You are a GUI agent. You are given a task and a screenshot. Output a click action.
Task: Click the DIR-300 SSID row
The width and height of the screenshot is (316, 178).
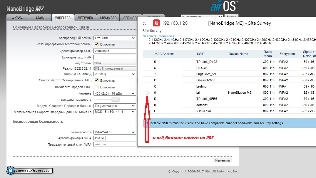coord(202,68)
